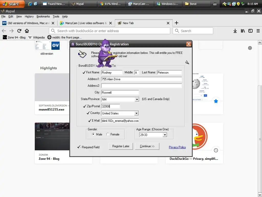262x197 pixels.
Task: Open New Tab page settings gear
Action: (x=250, y=48)
